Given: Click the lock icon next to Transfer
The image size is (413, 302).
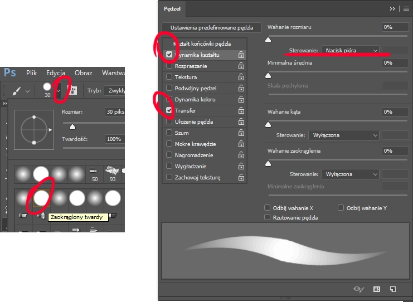Looking at the screenshot, I should point(241,110).
